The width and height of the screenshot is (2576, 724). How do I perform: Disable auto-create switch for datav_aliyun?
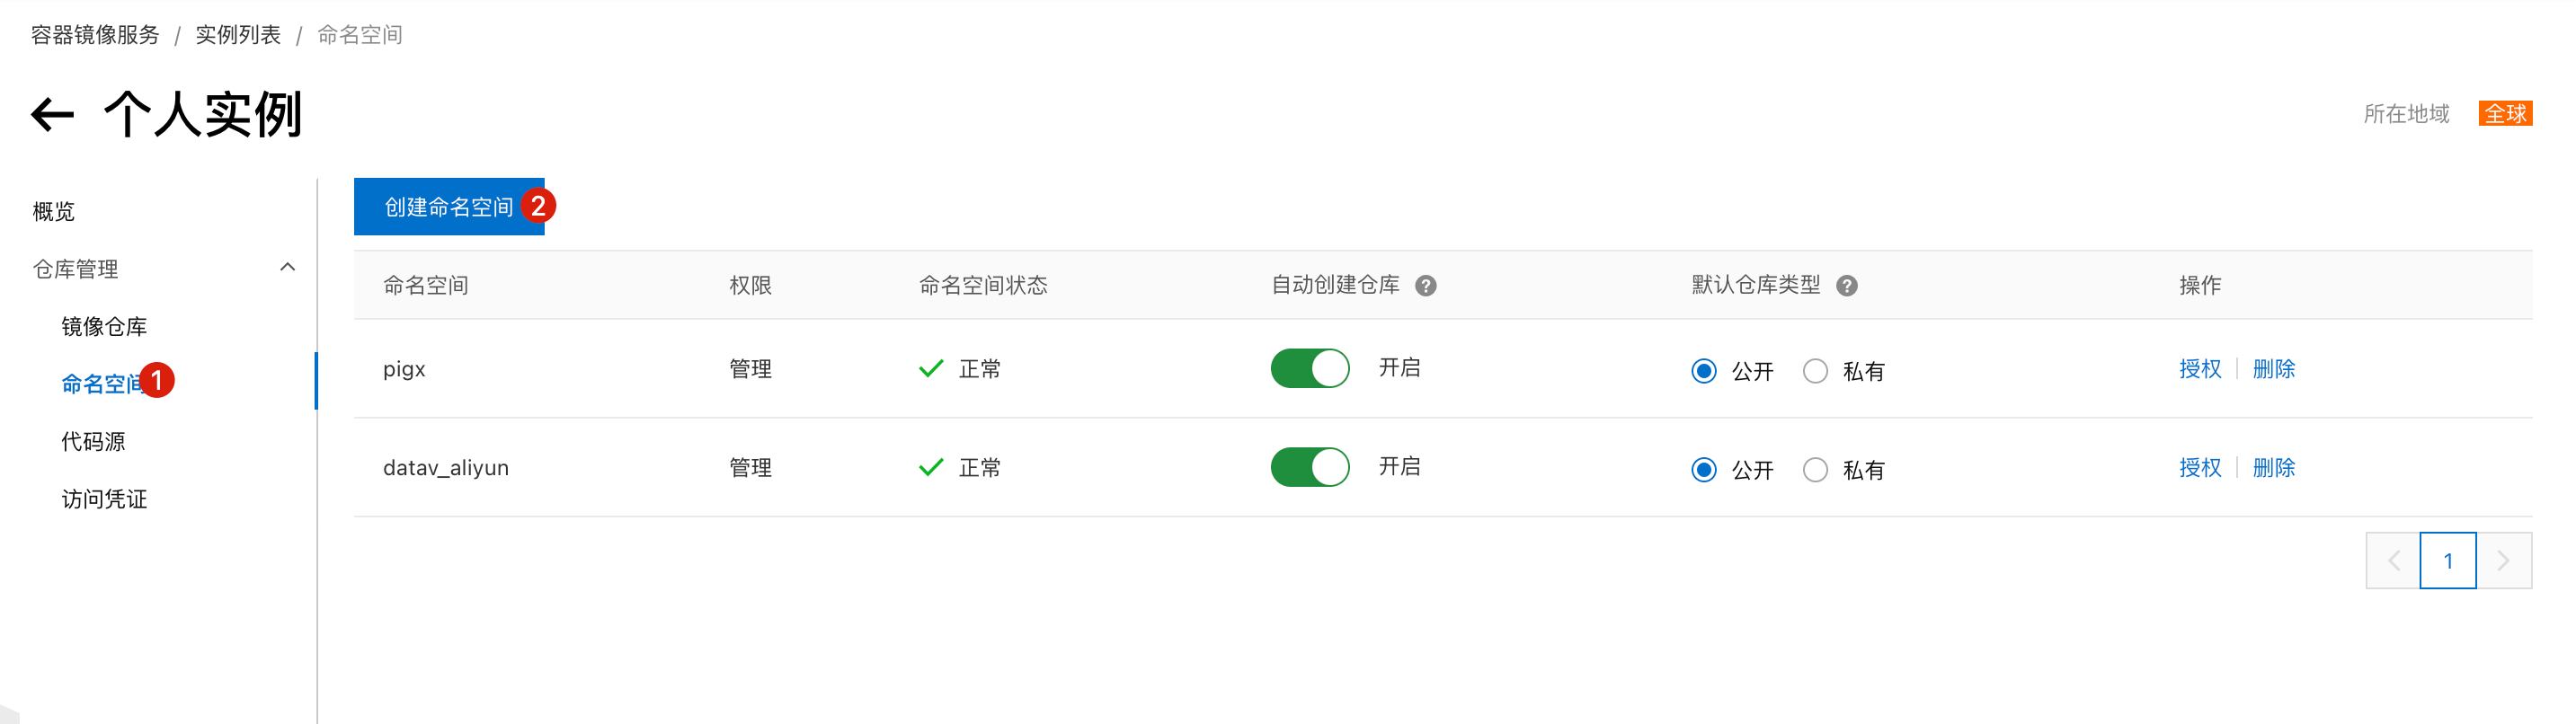[1309, 467]
